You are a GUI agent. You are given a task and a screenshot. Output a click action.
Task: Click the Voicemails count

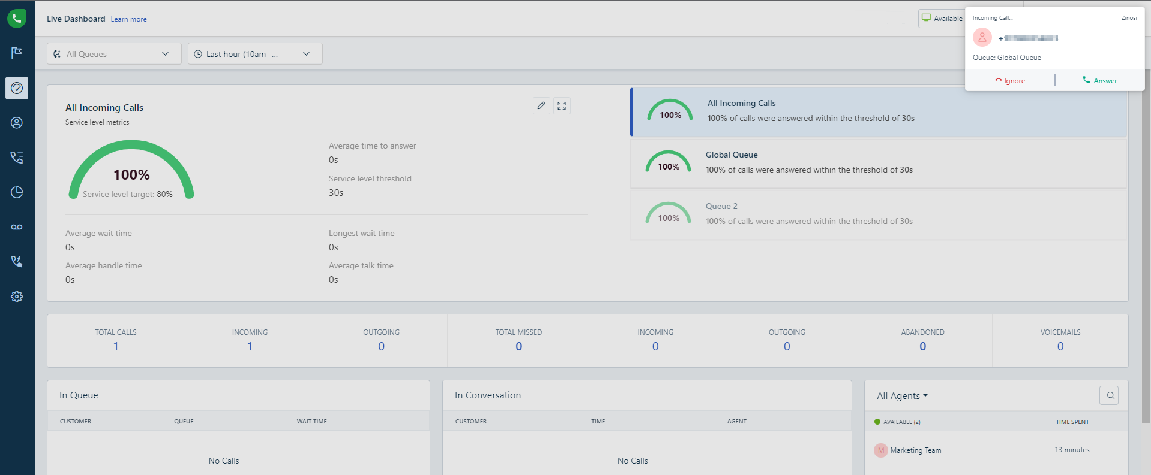coord(1060,346)
